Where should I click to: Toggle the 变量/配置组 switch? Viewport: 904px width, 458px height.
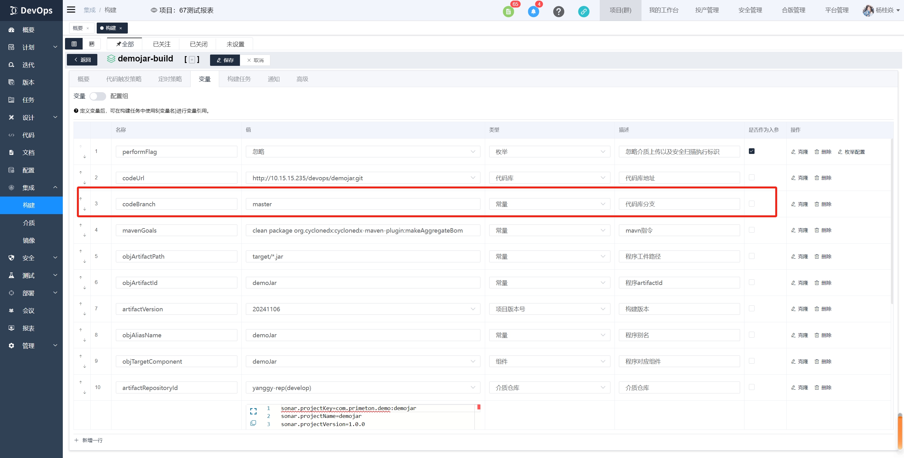(98, 96)
